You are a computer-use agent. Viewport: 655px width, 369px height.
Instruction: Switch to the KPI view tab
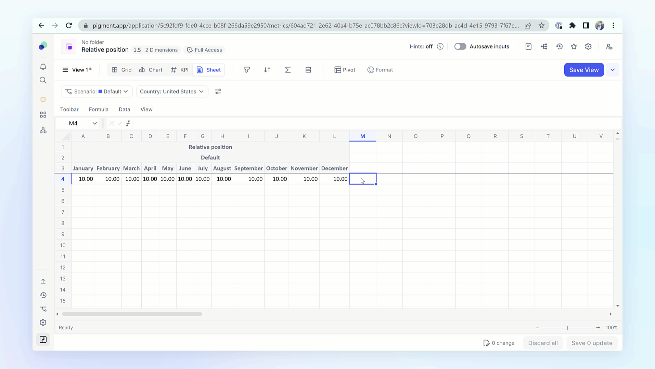[179, 70]
